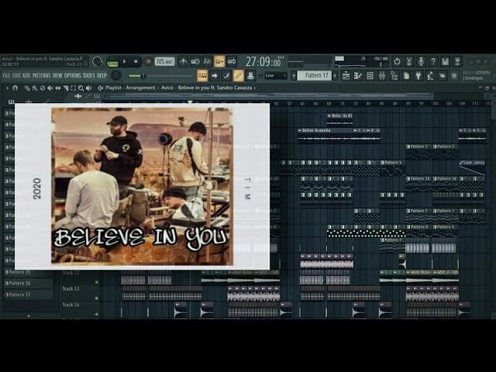Open the channel rack icon

370,76
